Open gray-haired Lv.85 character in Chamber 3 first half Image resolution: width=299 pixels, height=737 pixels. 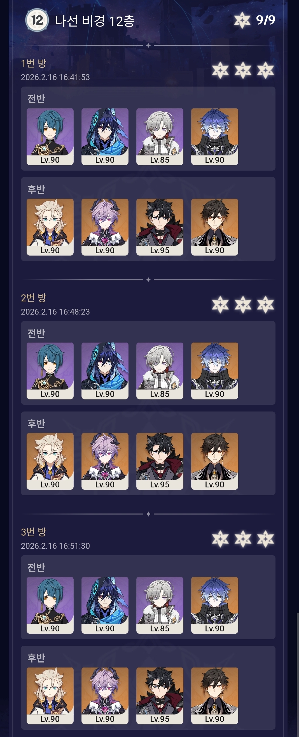(x=160, y=605)
